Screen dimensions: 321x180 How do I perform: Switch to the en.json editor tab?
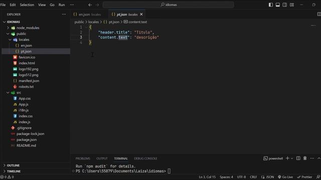89,14
